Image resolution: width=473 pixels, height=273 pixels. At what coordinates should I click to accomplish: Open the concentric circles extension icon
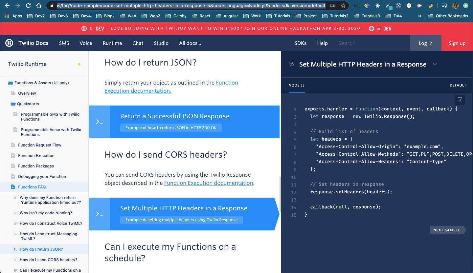click(398, 6)
